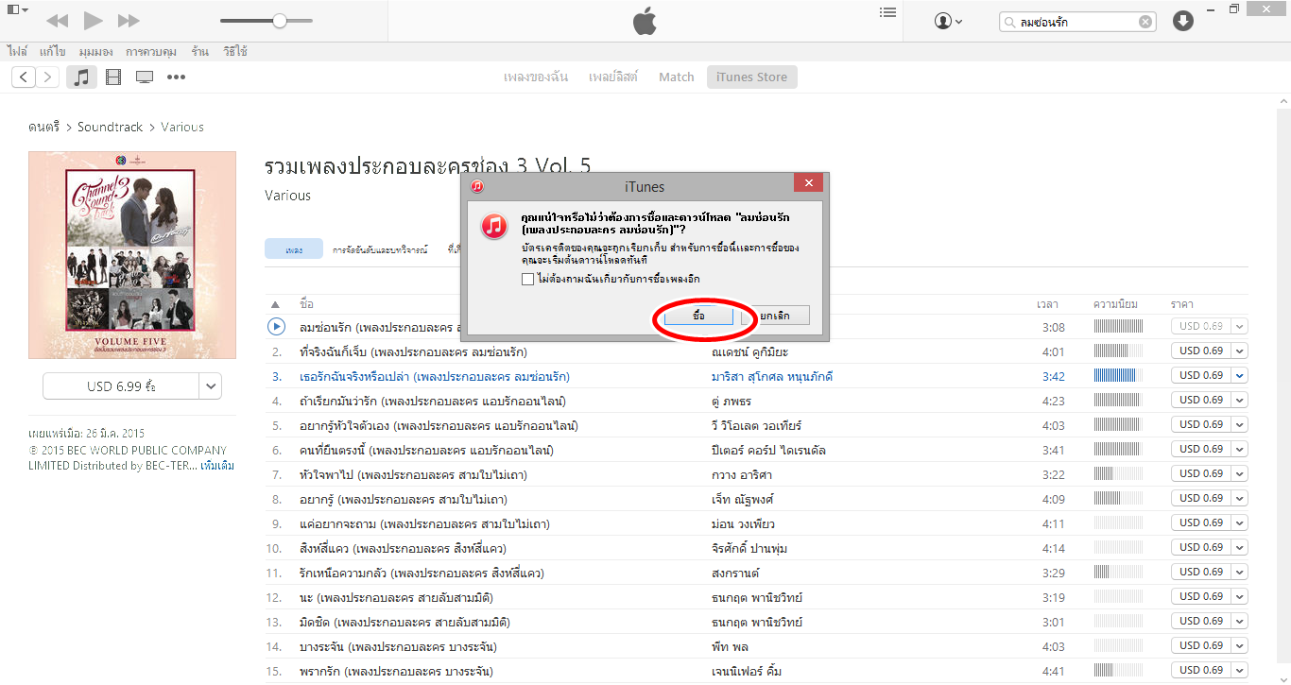Viewport: 1291px width, 685px height.
Task: Switch to เพลงของฉัน tab
Action: [x=536, y=77]
